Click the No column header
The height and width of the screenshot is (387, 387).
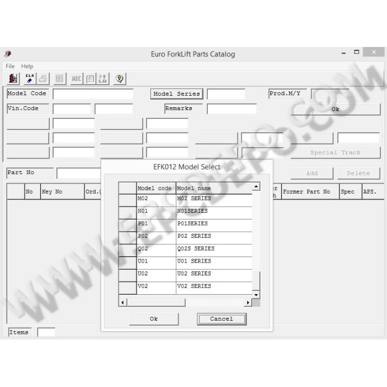(x=33, y=191)
